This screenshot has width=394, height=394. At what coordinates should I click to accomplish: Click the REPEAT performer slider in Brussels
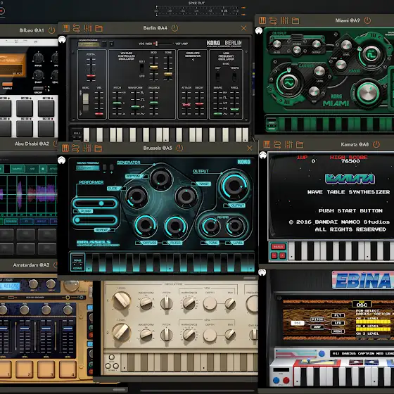click(95, 220)
